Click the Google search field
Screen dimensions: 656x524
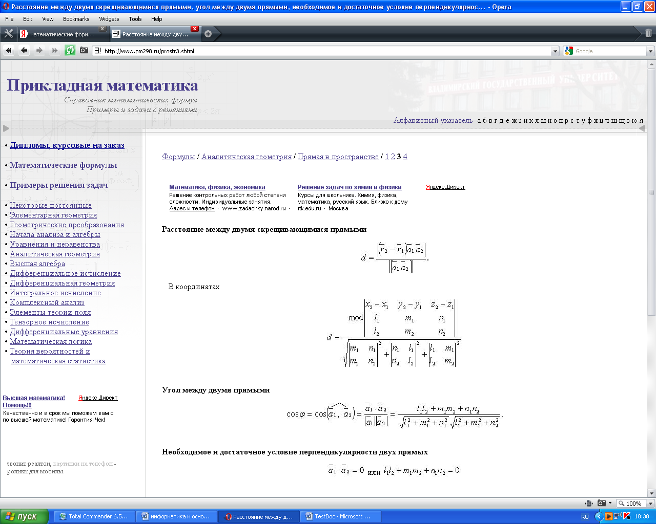[x=610, y=51]
